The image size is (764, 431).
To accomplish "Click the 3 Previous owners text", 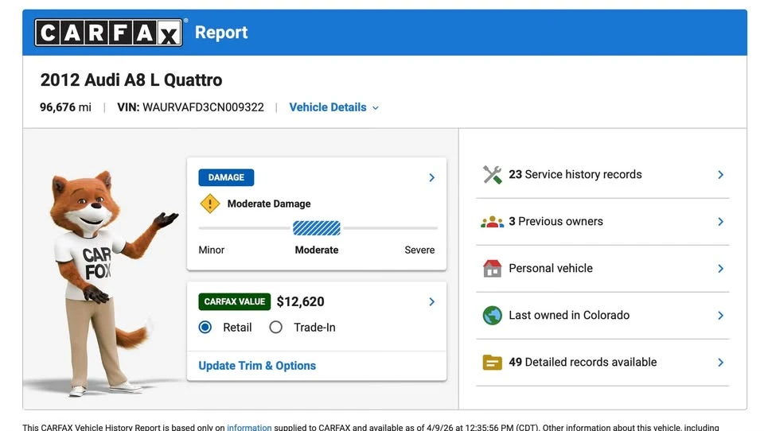I will 555,222.
